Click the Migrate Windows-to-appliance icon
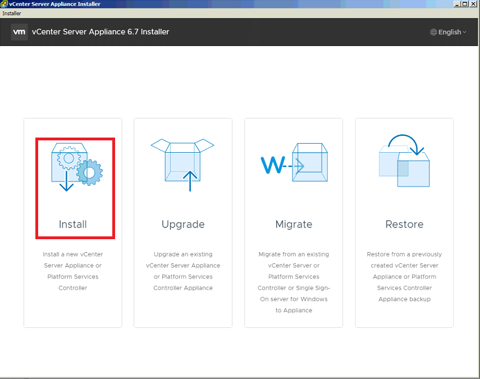The height and width of the screenshot is (379, 480). tap(294, 162)
